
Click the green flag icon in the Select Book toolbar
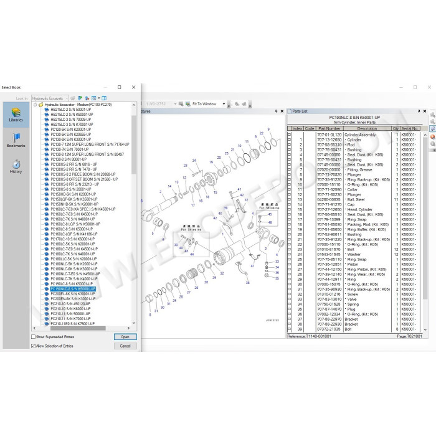(x=80, y=98)
